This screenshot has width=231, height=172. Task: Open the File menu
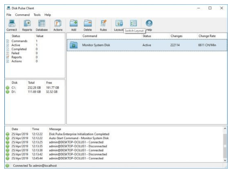click(x=9, y=15)
